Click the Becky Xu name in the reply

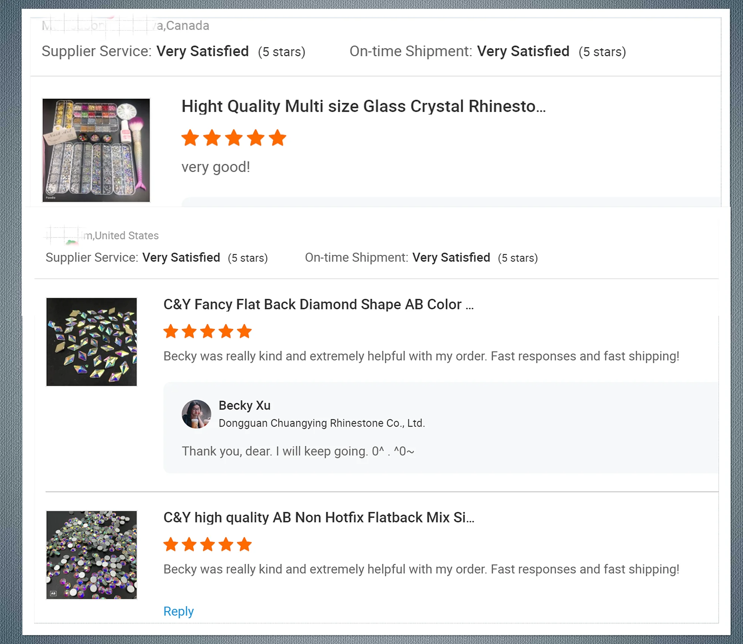(244, 405)
